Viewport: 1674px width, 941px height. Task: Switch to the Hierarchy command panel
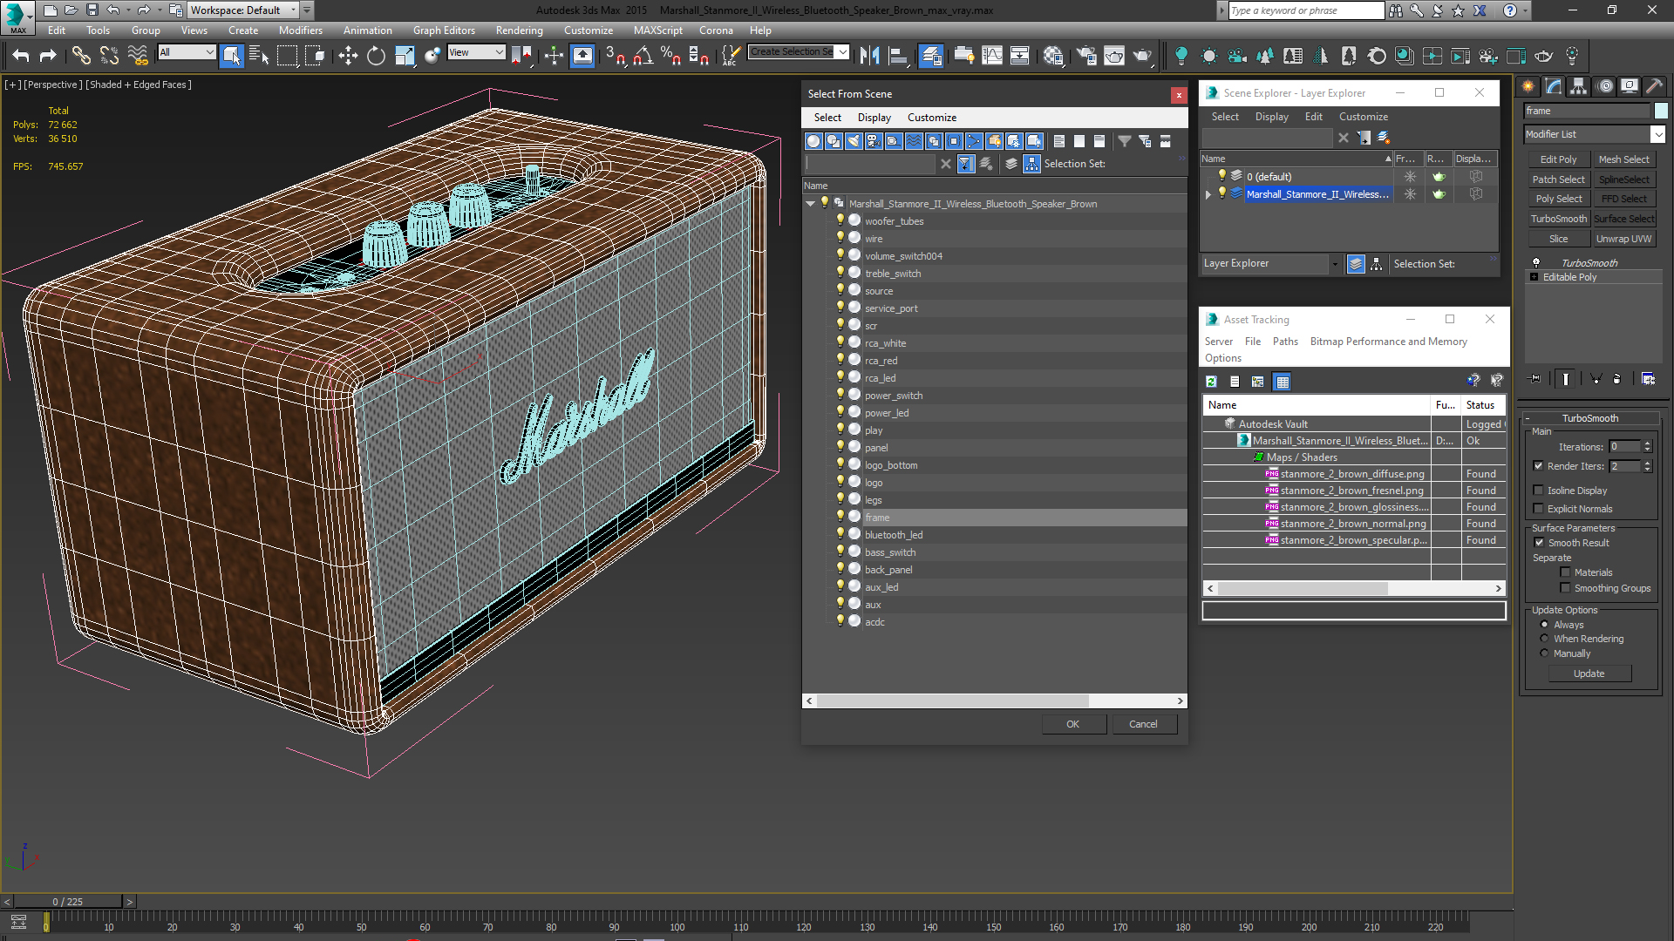pyautogui.click(x=1578, y=85)
